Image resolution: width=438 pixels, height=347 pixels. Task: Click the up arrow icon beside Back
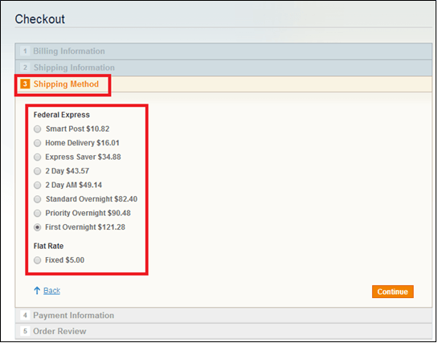(x=37, y=291)
